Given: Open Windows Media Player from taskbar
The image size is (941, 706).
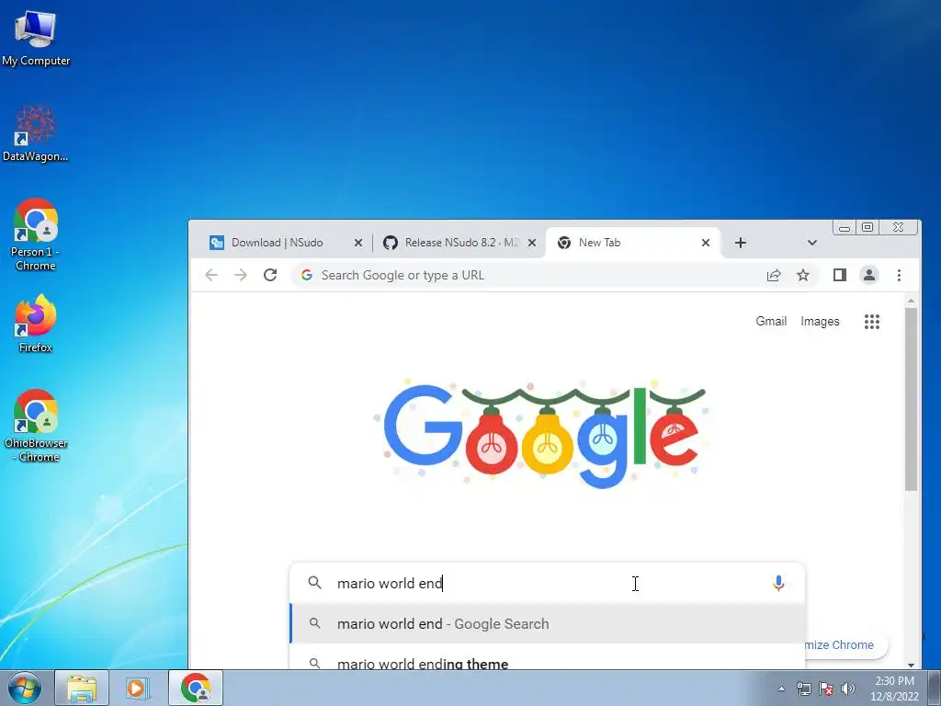Looking at the screenshot, I should point(138,688).
